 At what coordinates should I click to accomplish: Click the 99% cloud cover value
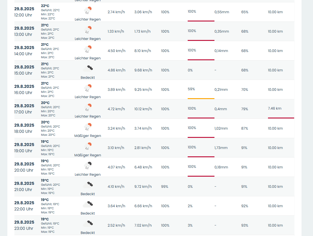point(165,187)
